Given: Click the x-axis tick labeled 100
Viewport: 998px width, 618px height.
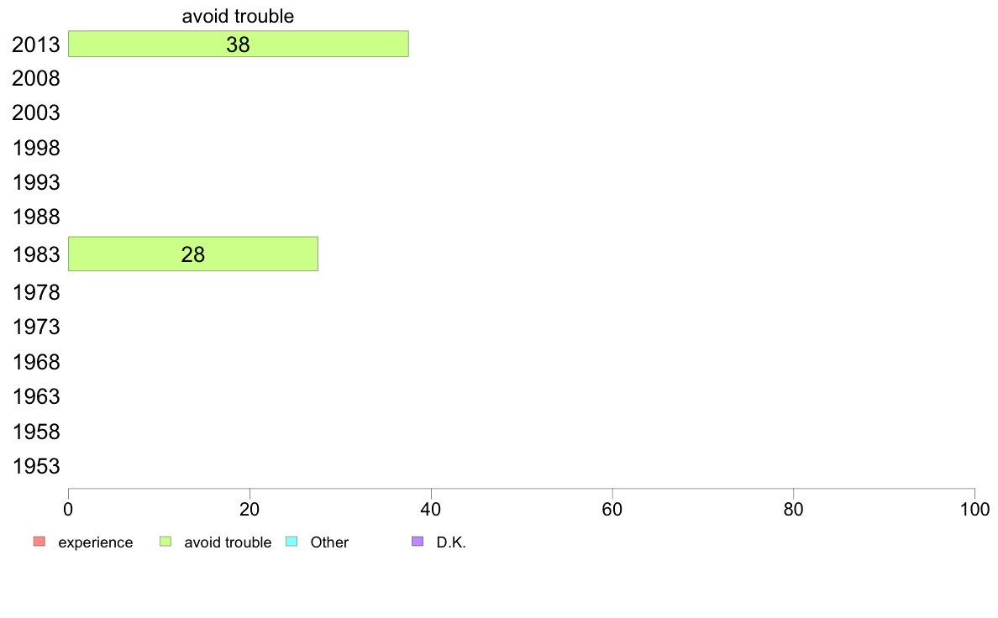Looking at the screenshot, I should tap(974, 509).
